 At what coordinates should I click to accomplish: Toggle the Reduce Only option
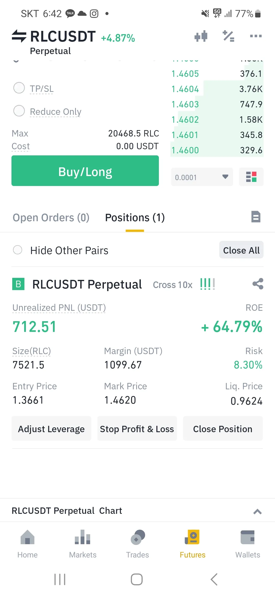[x=19, y=111]
